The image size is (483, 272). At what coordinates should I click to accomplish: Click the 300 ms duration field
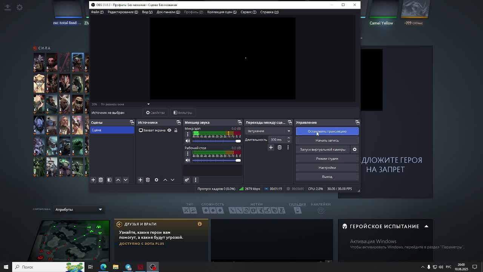click(277, 140)
